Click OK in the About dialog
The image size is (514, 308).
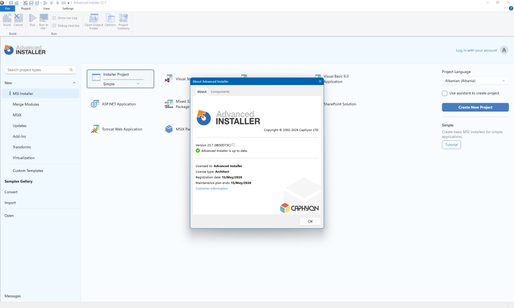[x=310, y=221]
